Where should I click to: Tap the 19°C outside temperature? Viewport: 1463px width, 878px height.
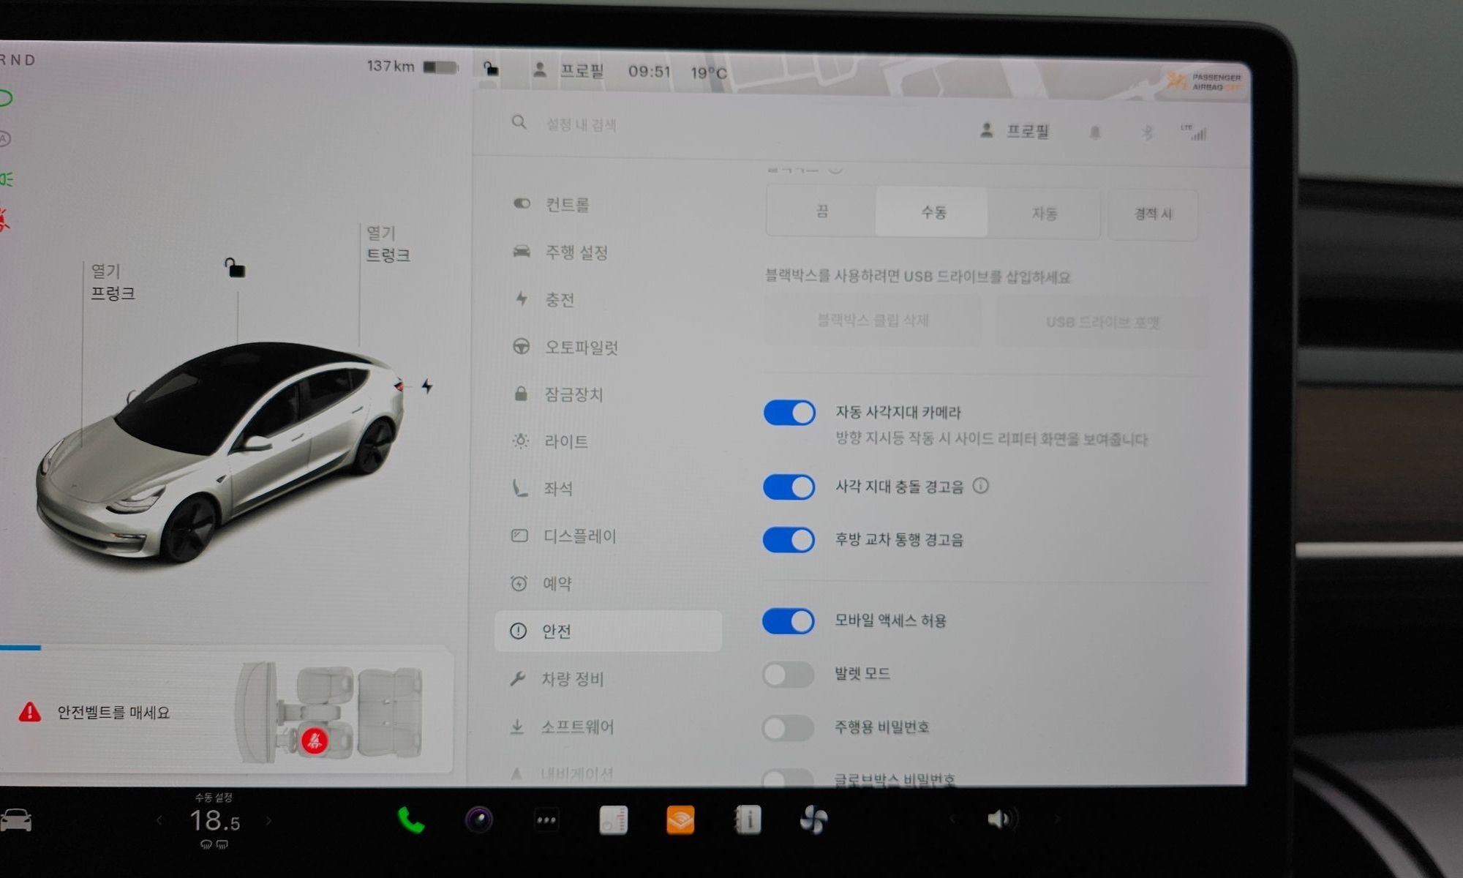click(x=708, y=73)
